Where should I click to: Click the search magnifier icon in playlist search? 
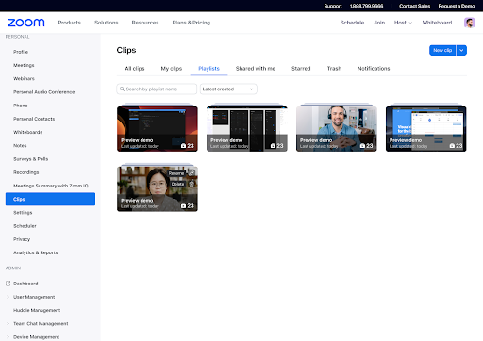(122, 89)
